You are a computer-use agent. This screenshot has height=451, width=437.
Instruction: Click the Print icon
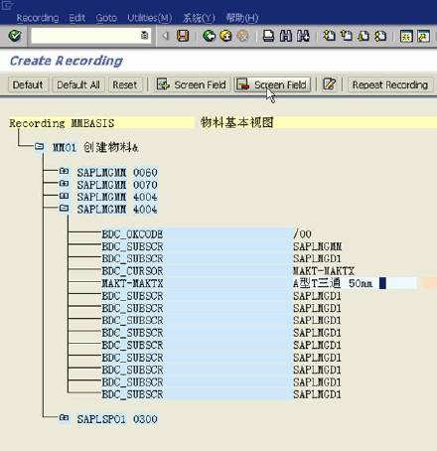click(268, 36)
